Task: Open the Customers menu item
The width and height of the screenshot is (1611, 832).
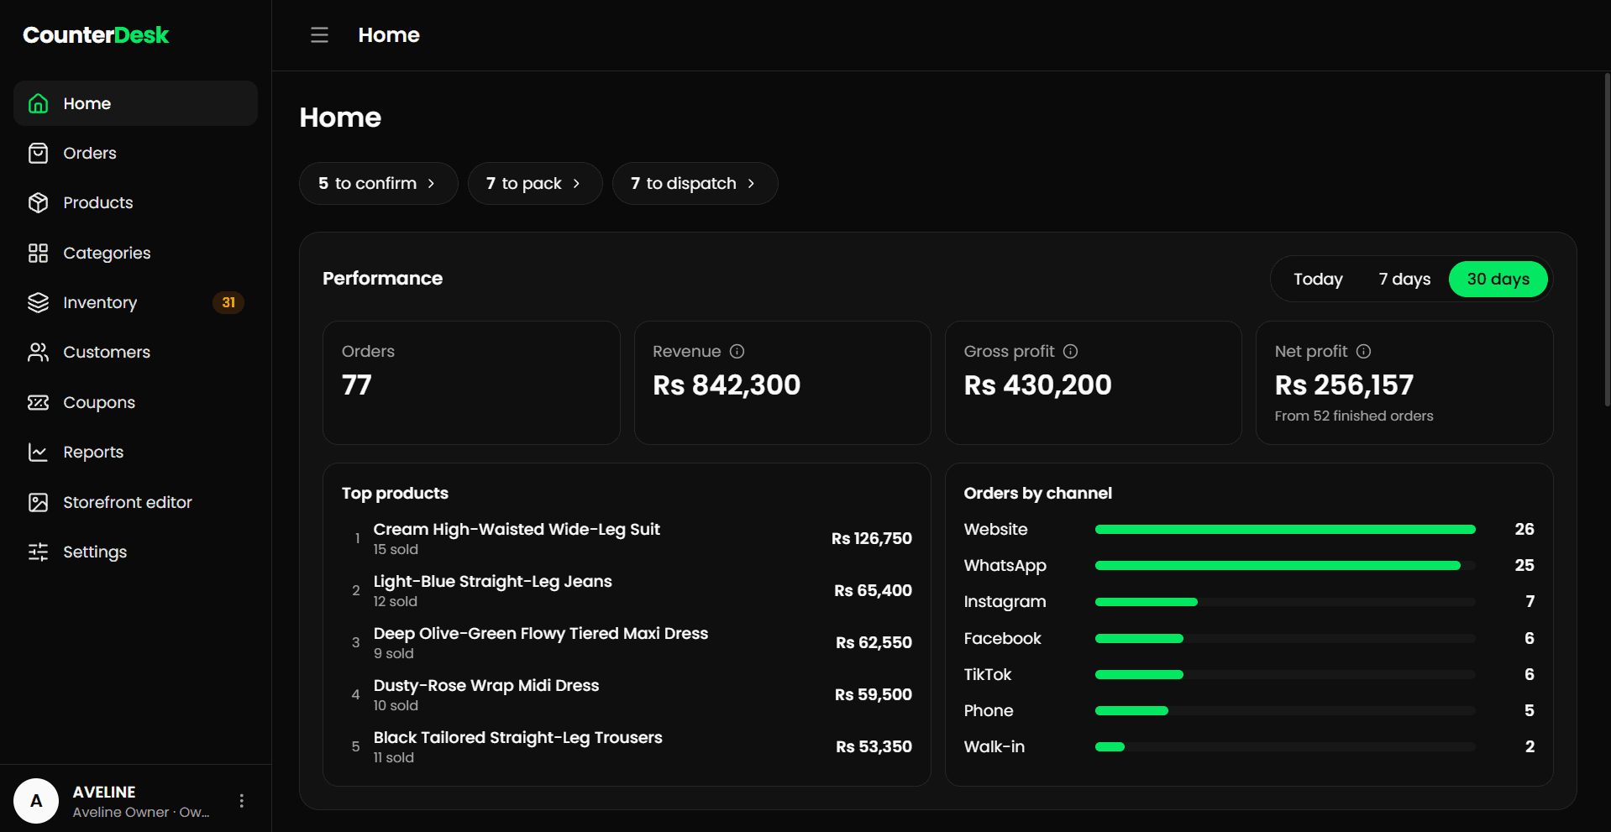Action: 135,352
